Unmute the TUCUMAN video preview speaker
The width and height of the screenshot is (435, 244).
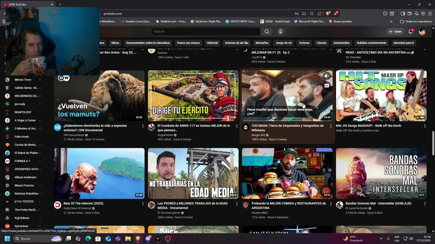[327, 76]
